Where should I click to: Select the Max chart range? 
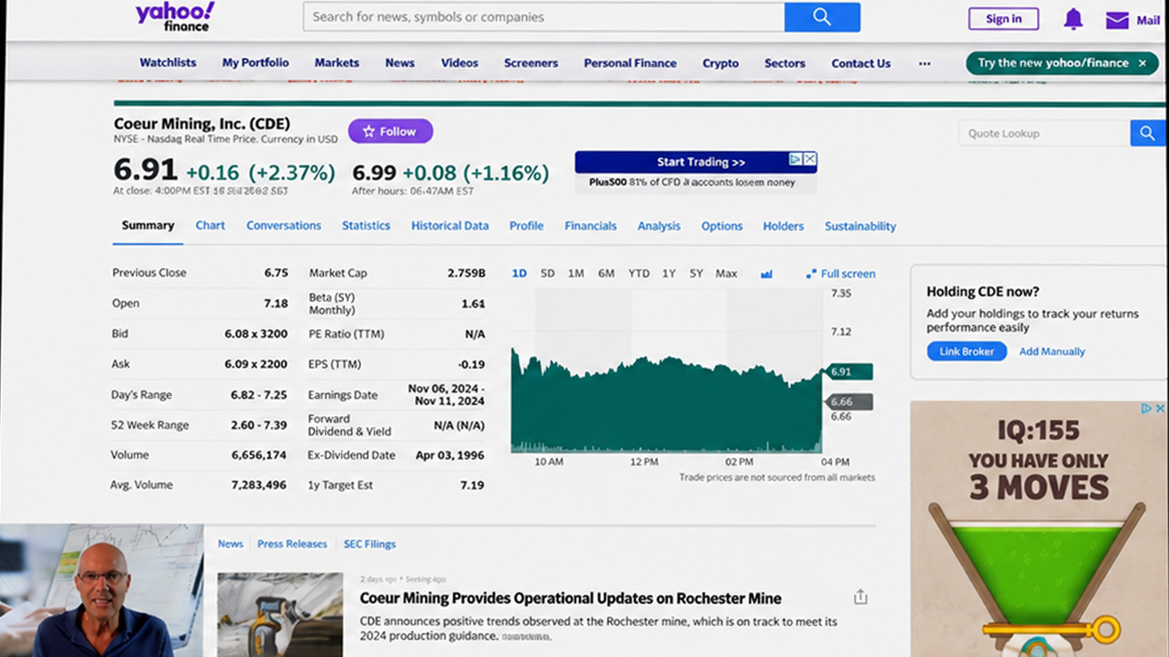tap(726, 274)
